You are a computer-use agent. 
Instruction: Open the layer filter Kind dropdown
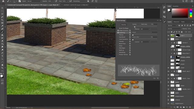172,25
